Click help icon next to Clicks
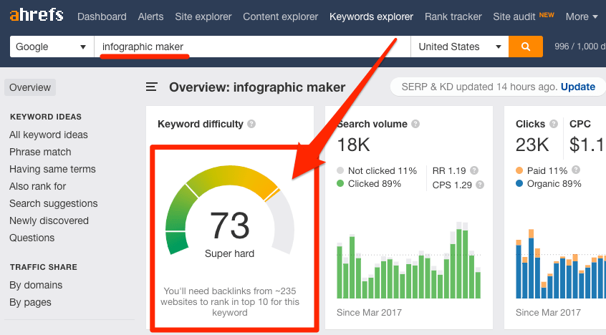The width and height of the screenshot is (606, 335). tap(554, 124)
